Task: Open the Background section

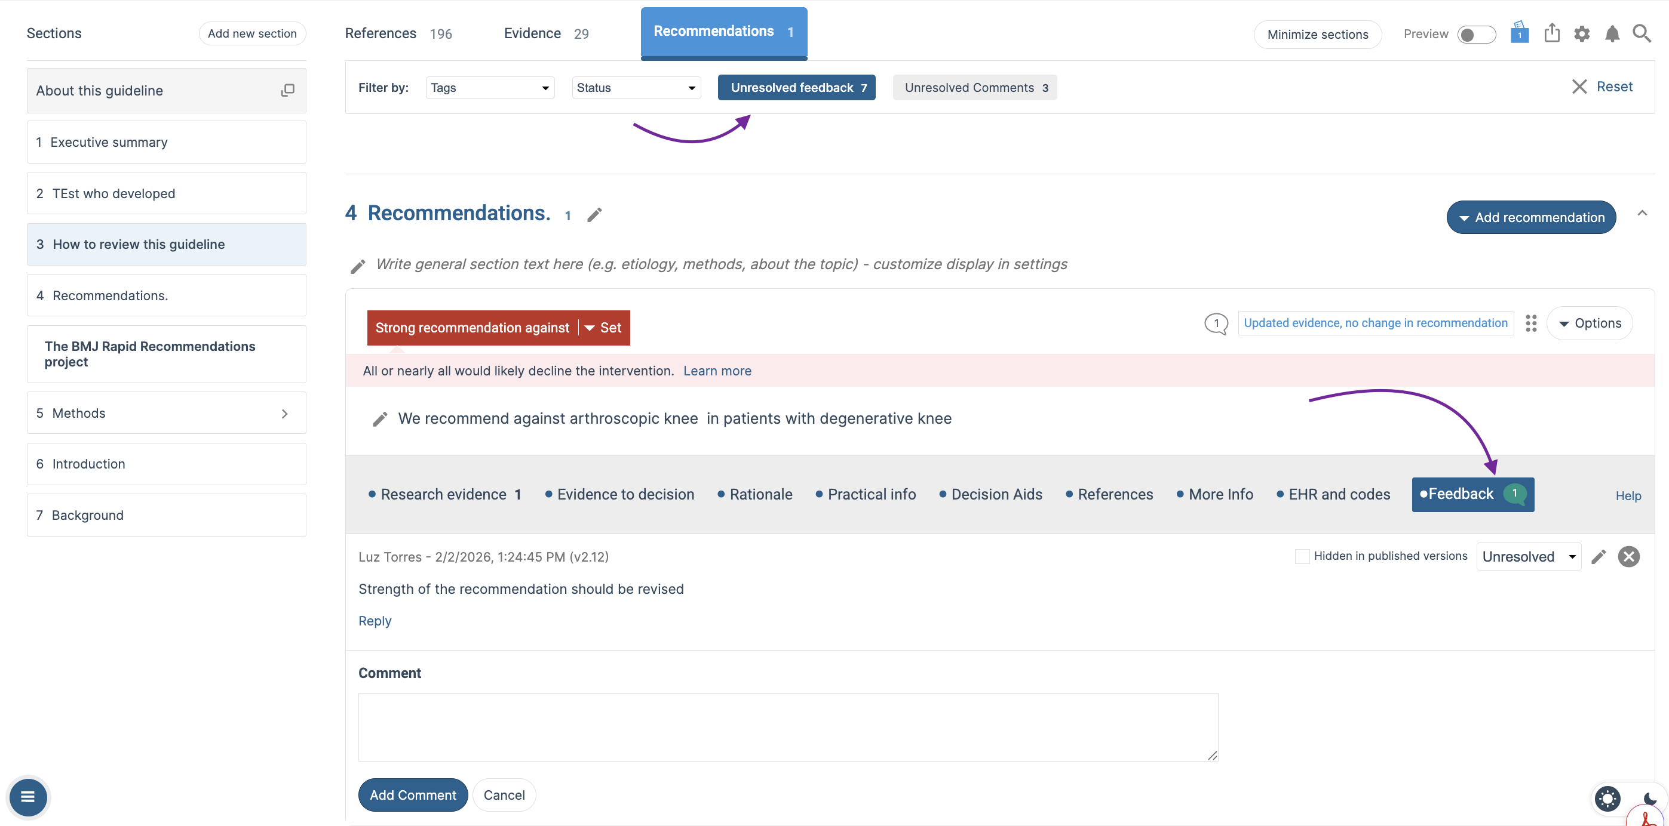Action: coord(167,515)
